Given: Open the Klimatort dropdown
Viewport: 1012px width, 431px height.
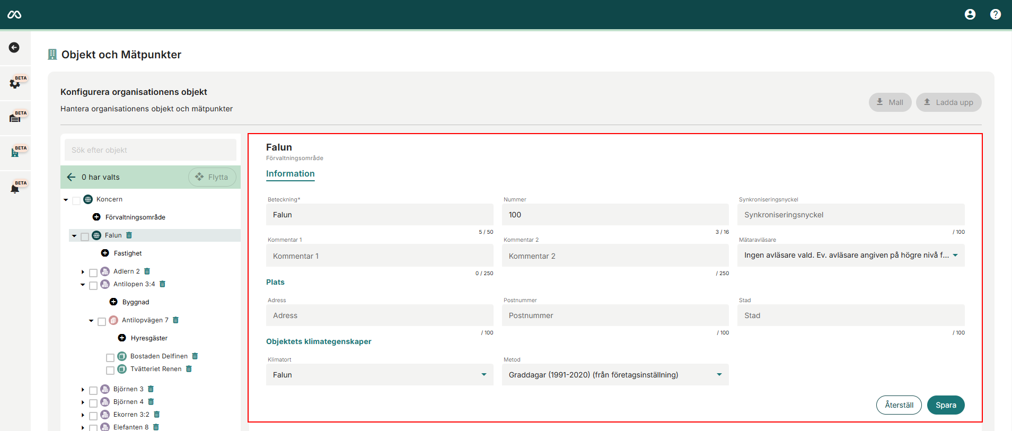Looking at the screenshot, I should click(379, 375).
